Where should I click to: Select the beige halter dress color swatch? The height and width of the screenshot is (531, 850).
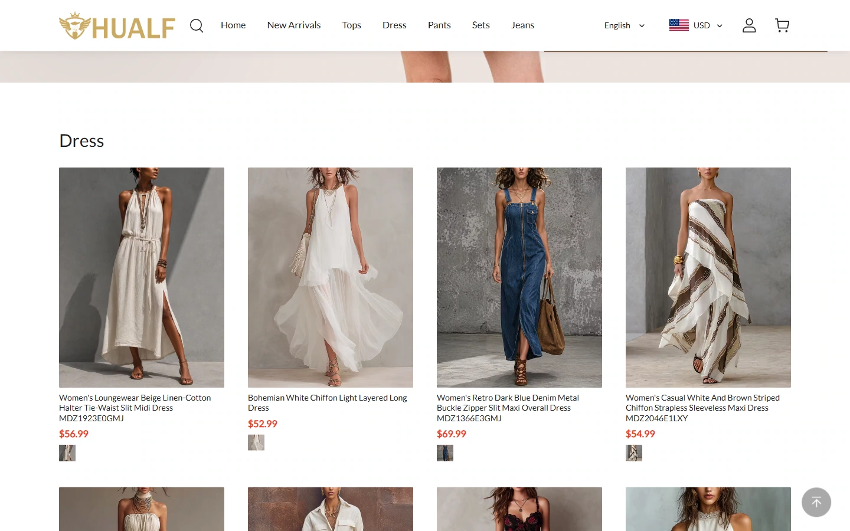tap(67, 453)
